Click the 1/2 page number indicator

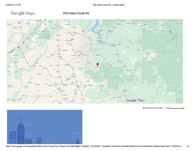tap(187, 146)
